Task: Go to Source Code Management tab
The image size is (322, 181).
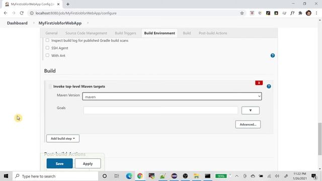Action: coord(86,33)
